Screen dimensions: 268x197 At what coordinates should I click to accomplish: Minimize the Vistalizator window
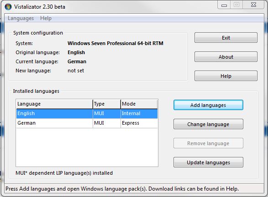pyautogui.click(x=224, y=5)
